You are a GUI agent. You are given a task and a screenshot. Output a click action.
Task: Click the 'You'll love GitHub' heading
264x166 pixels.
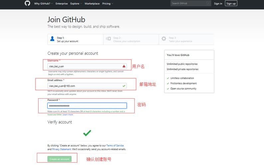[x=178, y=55]
